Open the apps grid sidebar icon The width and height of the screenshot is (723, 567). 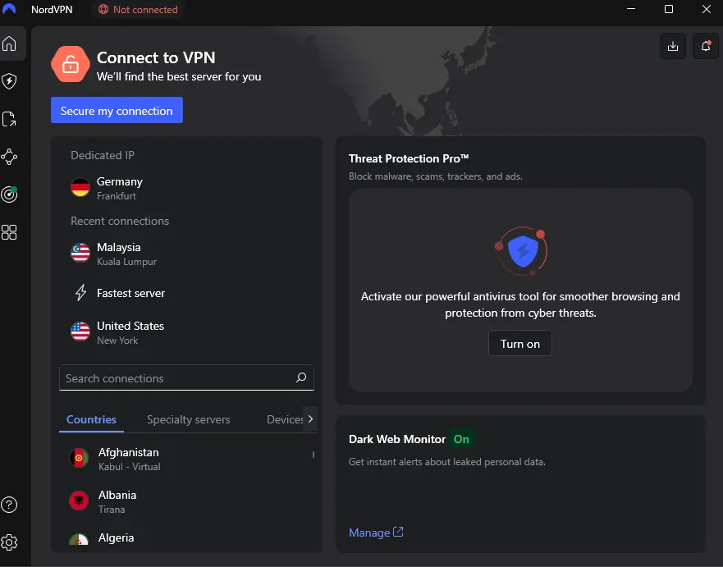coord(9,232)
